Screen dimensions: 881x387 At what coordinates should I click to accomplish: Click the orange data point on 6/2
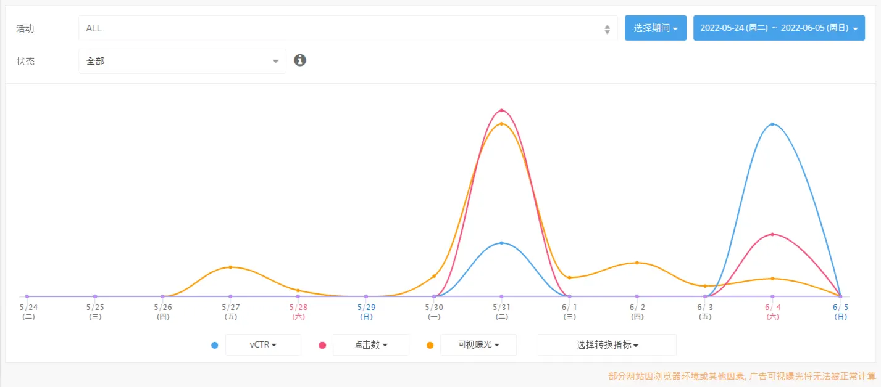637,263
